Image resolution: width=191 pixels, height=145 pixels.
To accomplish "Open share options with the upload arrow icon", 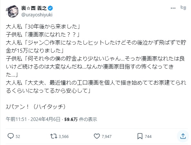I will click(x=183, y=136).
